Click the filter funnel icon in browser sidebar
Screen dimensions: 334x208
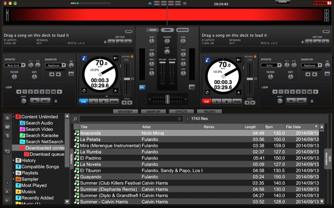click(8, 136)
